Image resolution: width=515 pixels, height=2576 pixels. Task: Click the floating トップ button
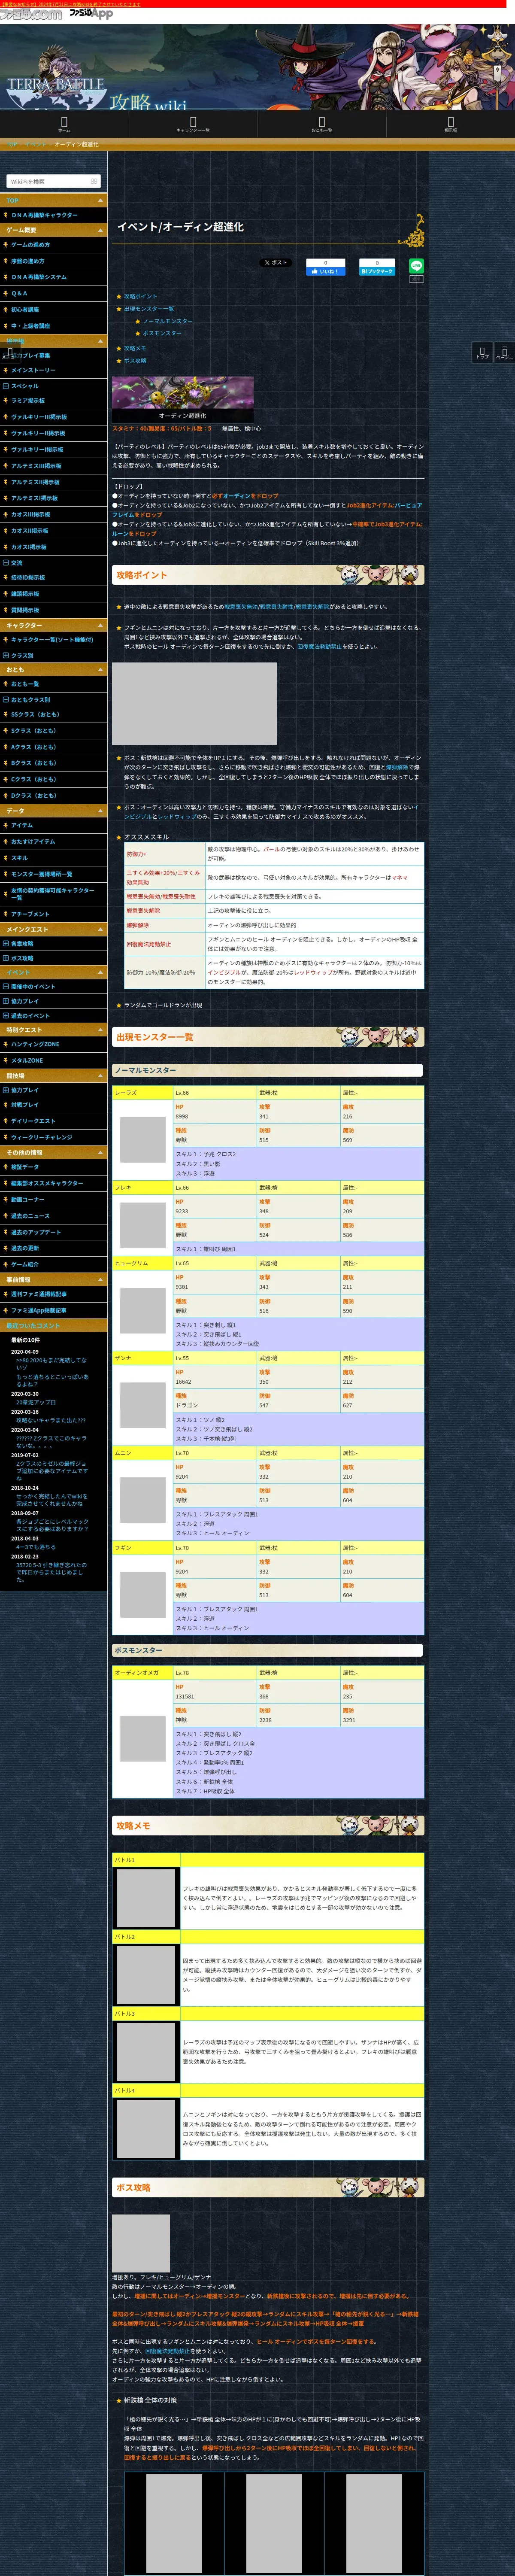482,352
